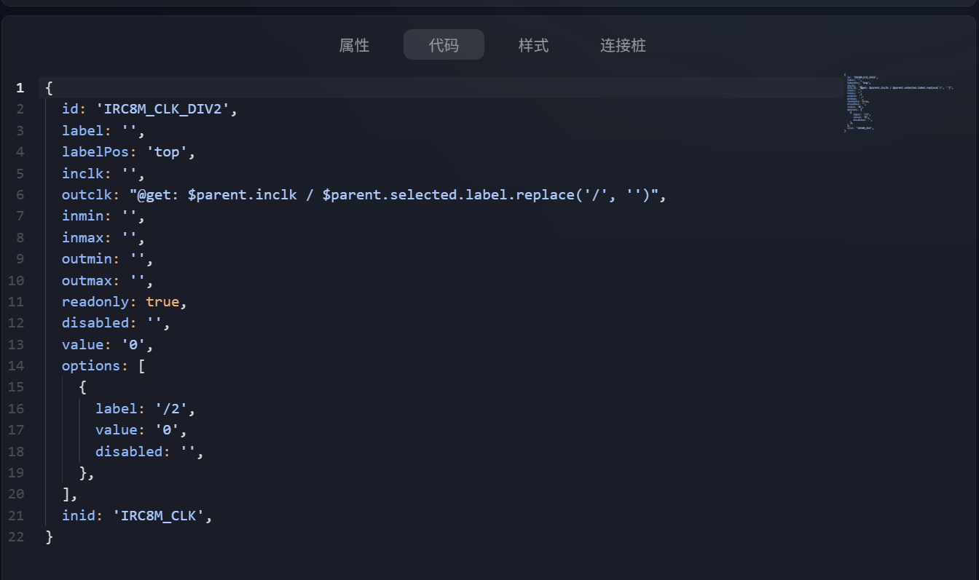Place cursor in the outclk @get expression

click(x=393, y=195)
